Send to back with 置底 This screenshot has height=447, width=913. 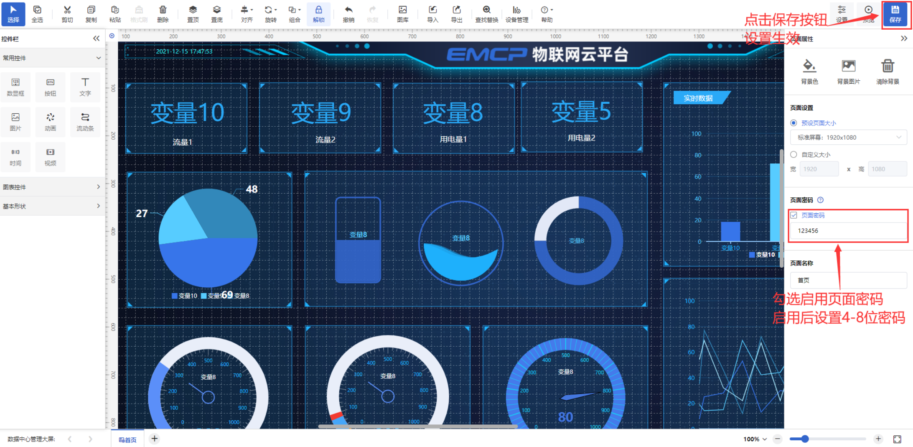(x=216, y=14)
